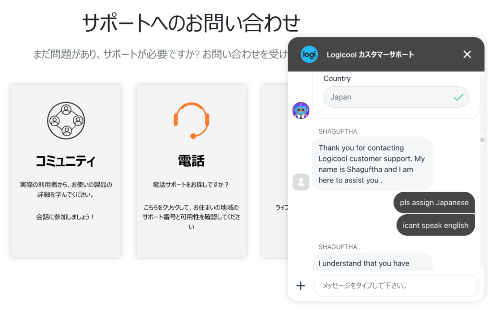The width and height of the screenshot is (491, 312).
Task: Click the 'icant speak english' message bubble
Action: click(x=435, y=225)
